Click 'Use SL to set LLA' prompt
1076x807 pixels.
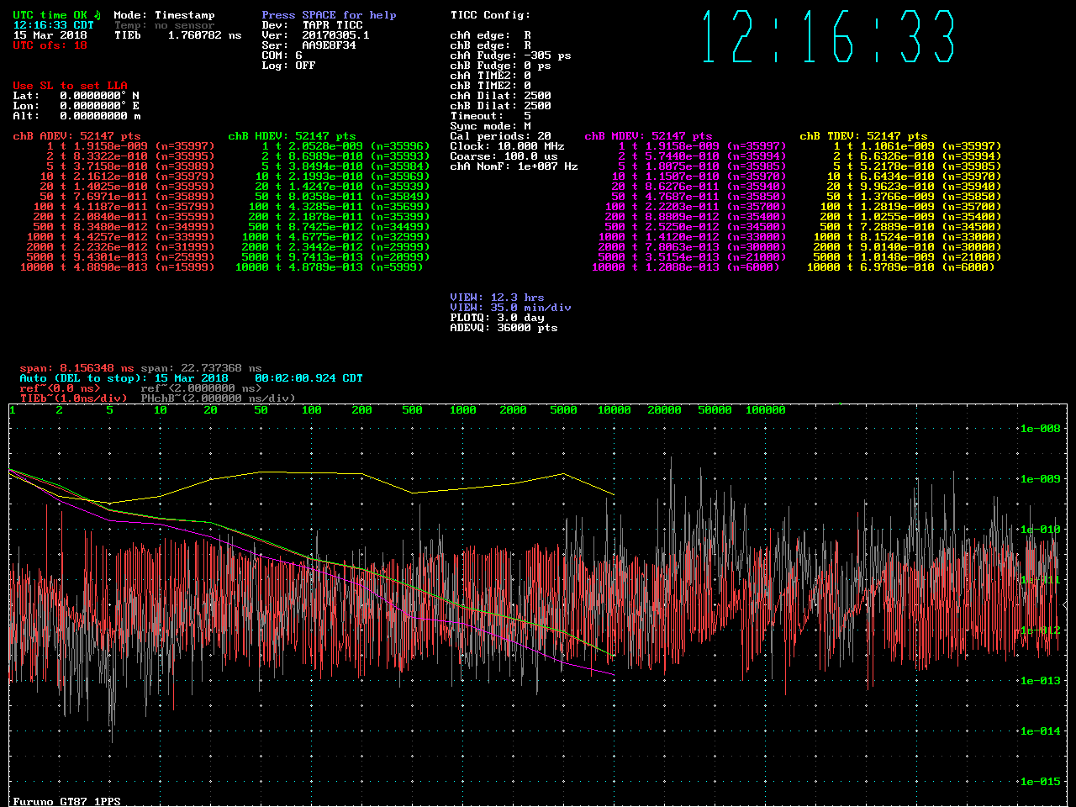tap(70, 86)
